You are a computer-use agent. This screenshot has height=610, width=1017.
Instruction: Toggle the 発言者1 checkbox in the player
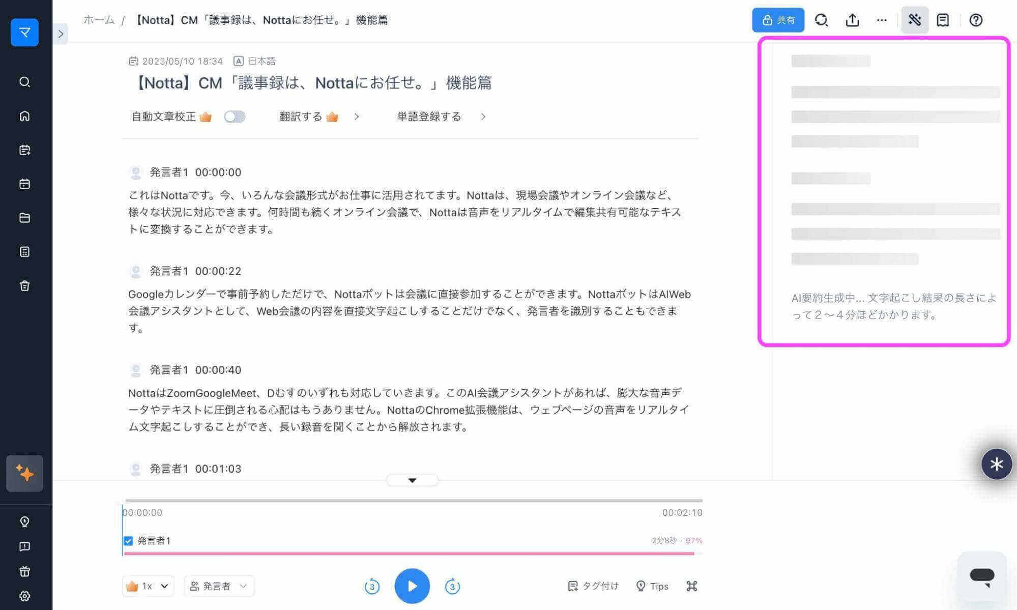pos(128,541)
